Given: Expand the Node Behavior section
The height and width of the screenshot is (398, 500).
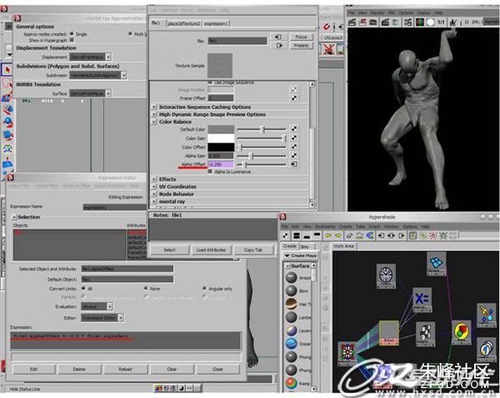Looking at the screenshot, I should (x=154, y=194).
